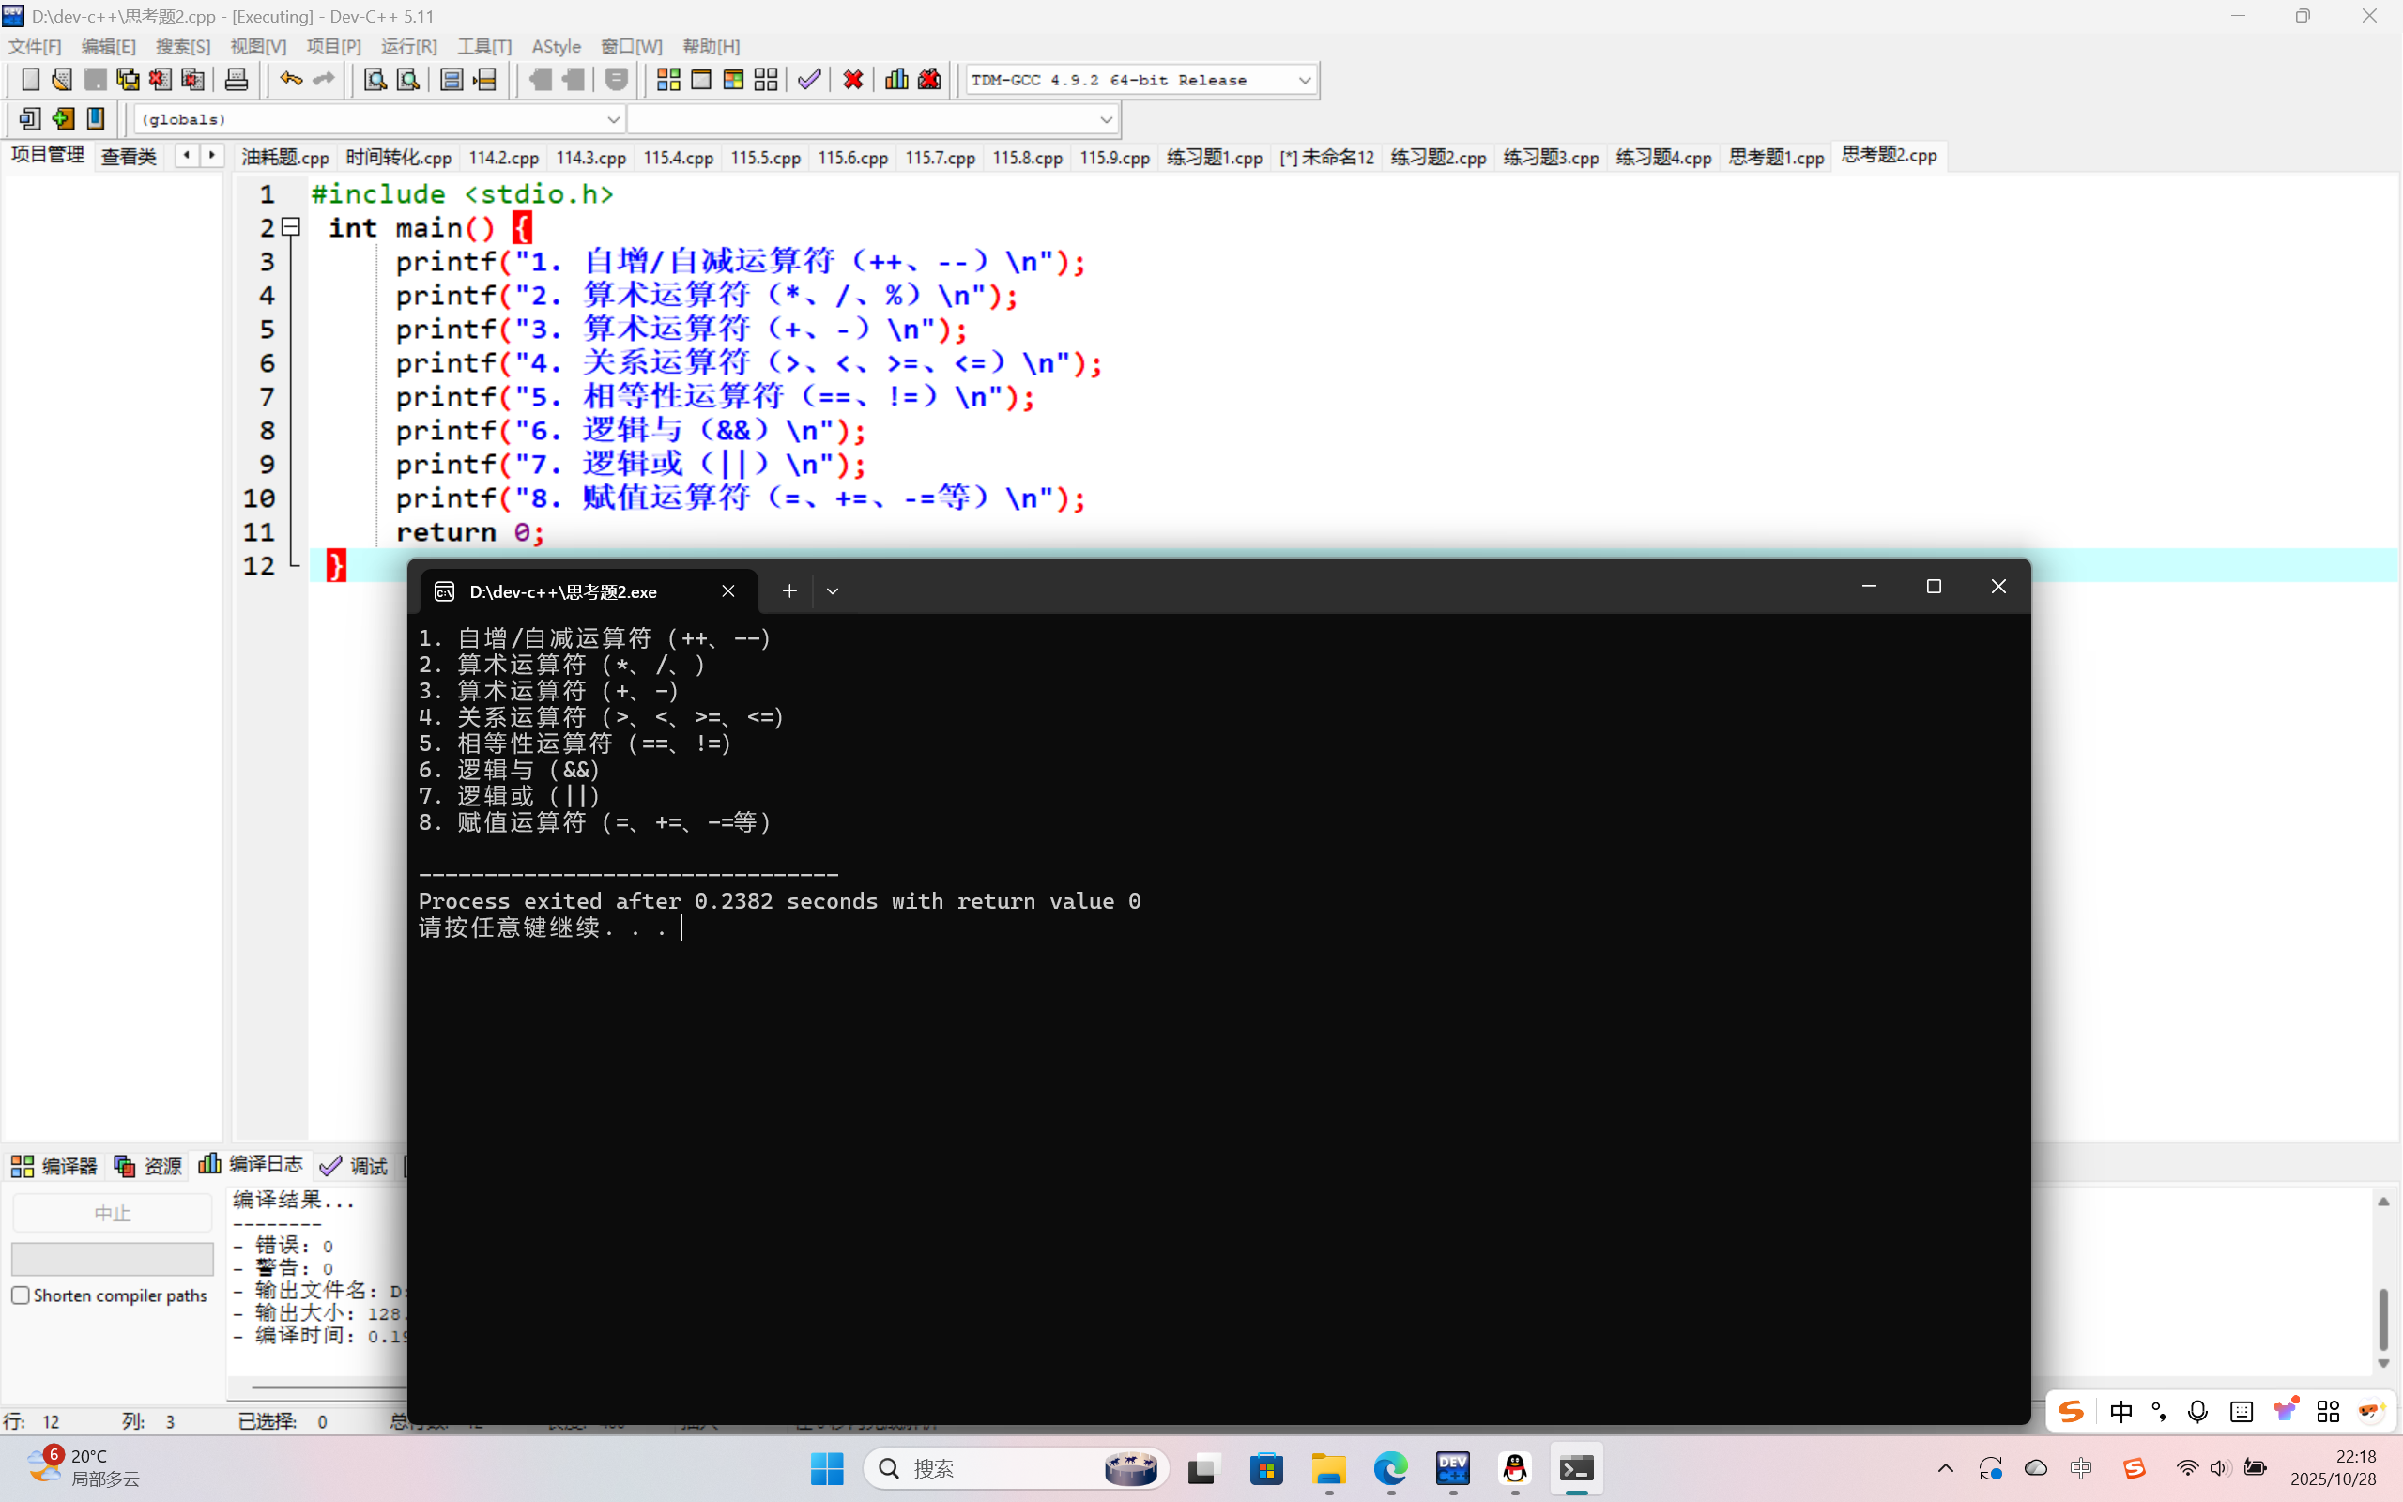Click the Find magnifier icon in toolbar
This screenshot has height=1502, width=2403.
(375, 80)
